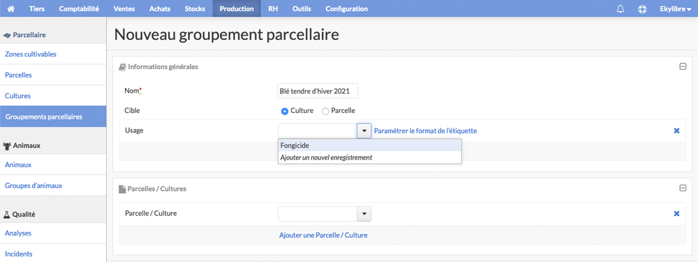Open the Parcelle / Culture dropdown arrow
Image resolution: width=698 pixels, height=262 pixels.
[x=364, y=214]
